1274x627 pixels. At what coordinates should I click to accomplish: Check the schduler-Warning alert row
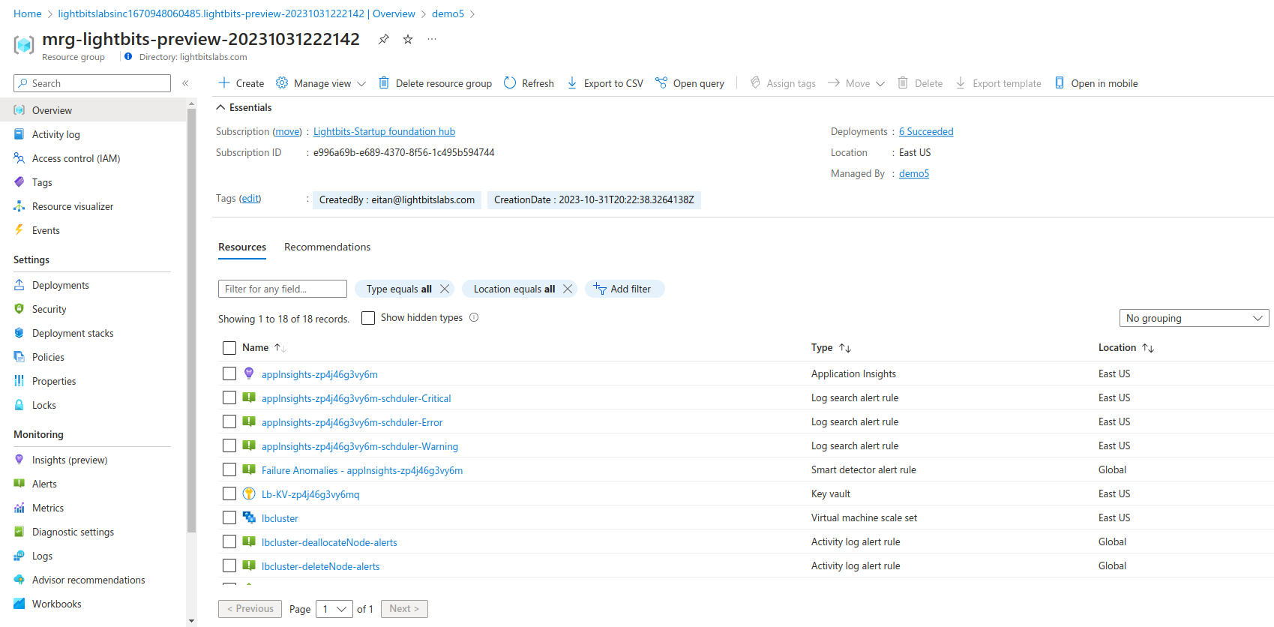click(x=229, y=445)
